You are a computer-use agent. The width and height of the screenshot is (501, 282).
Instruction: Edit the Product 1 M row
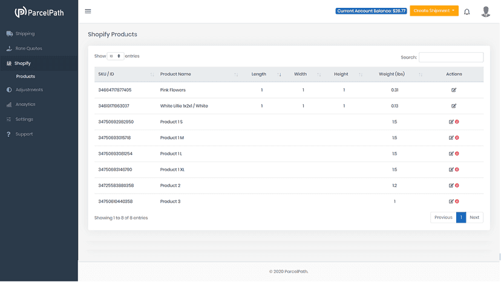coord(451,138)
